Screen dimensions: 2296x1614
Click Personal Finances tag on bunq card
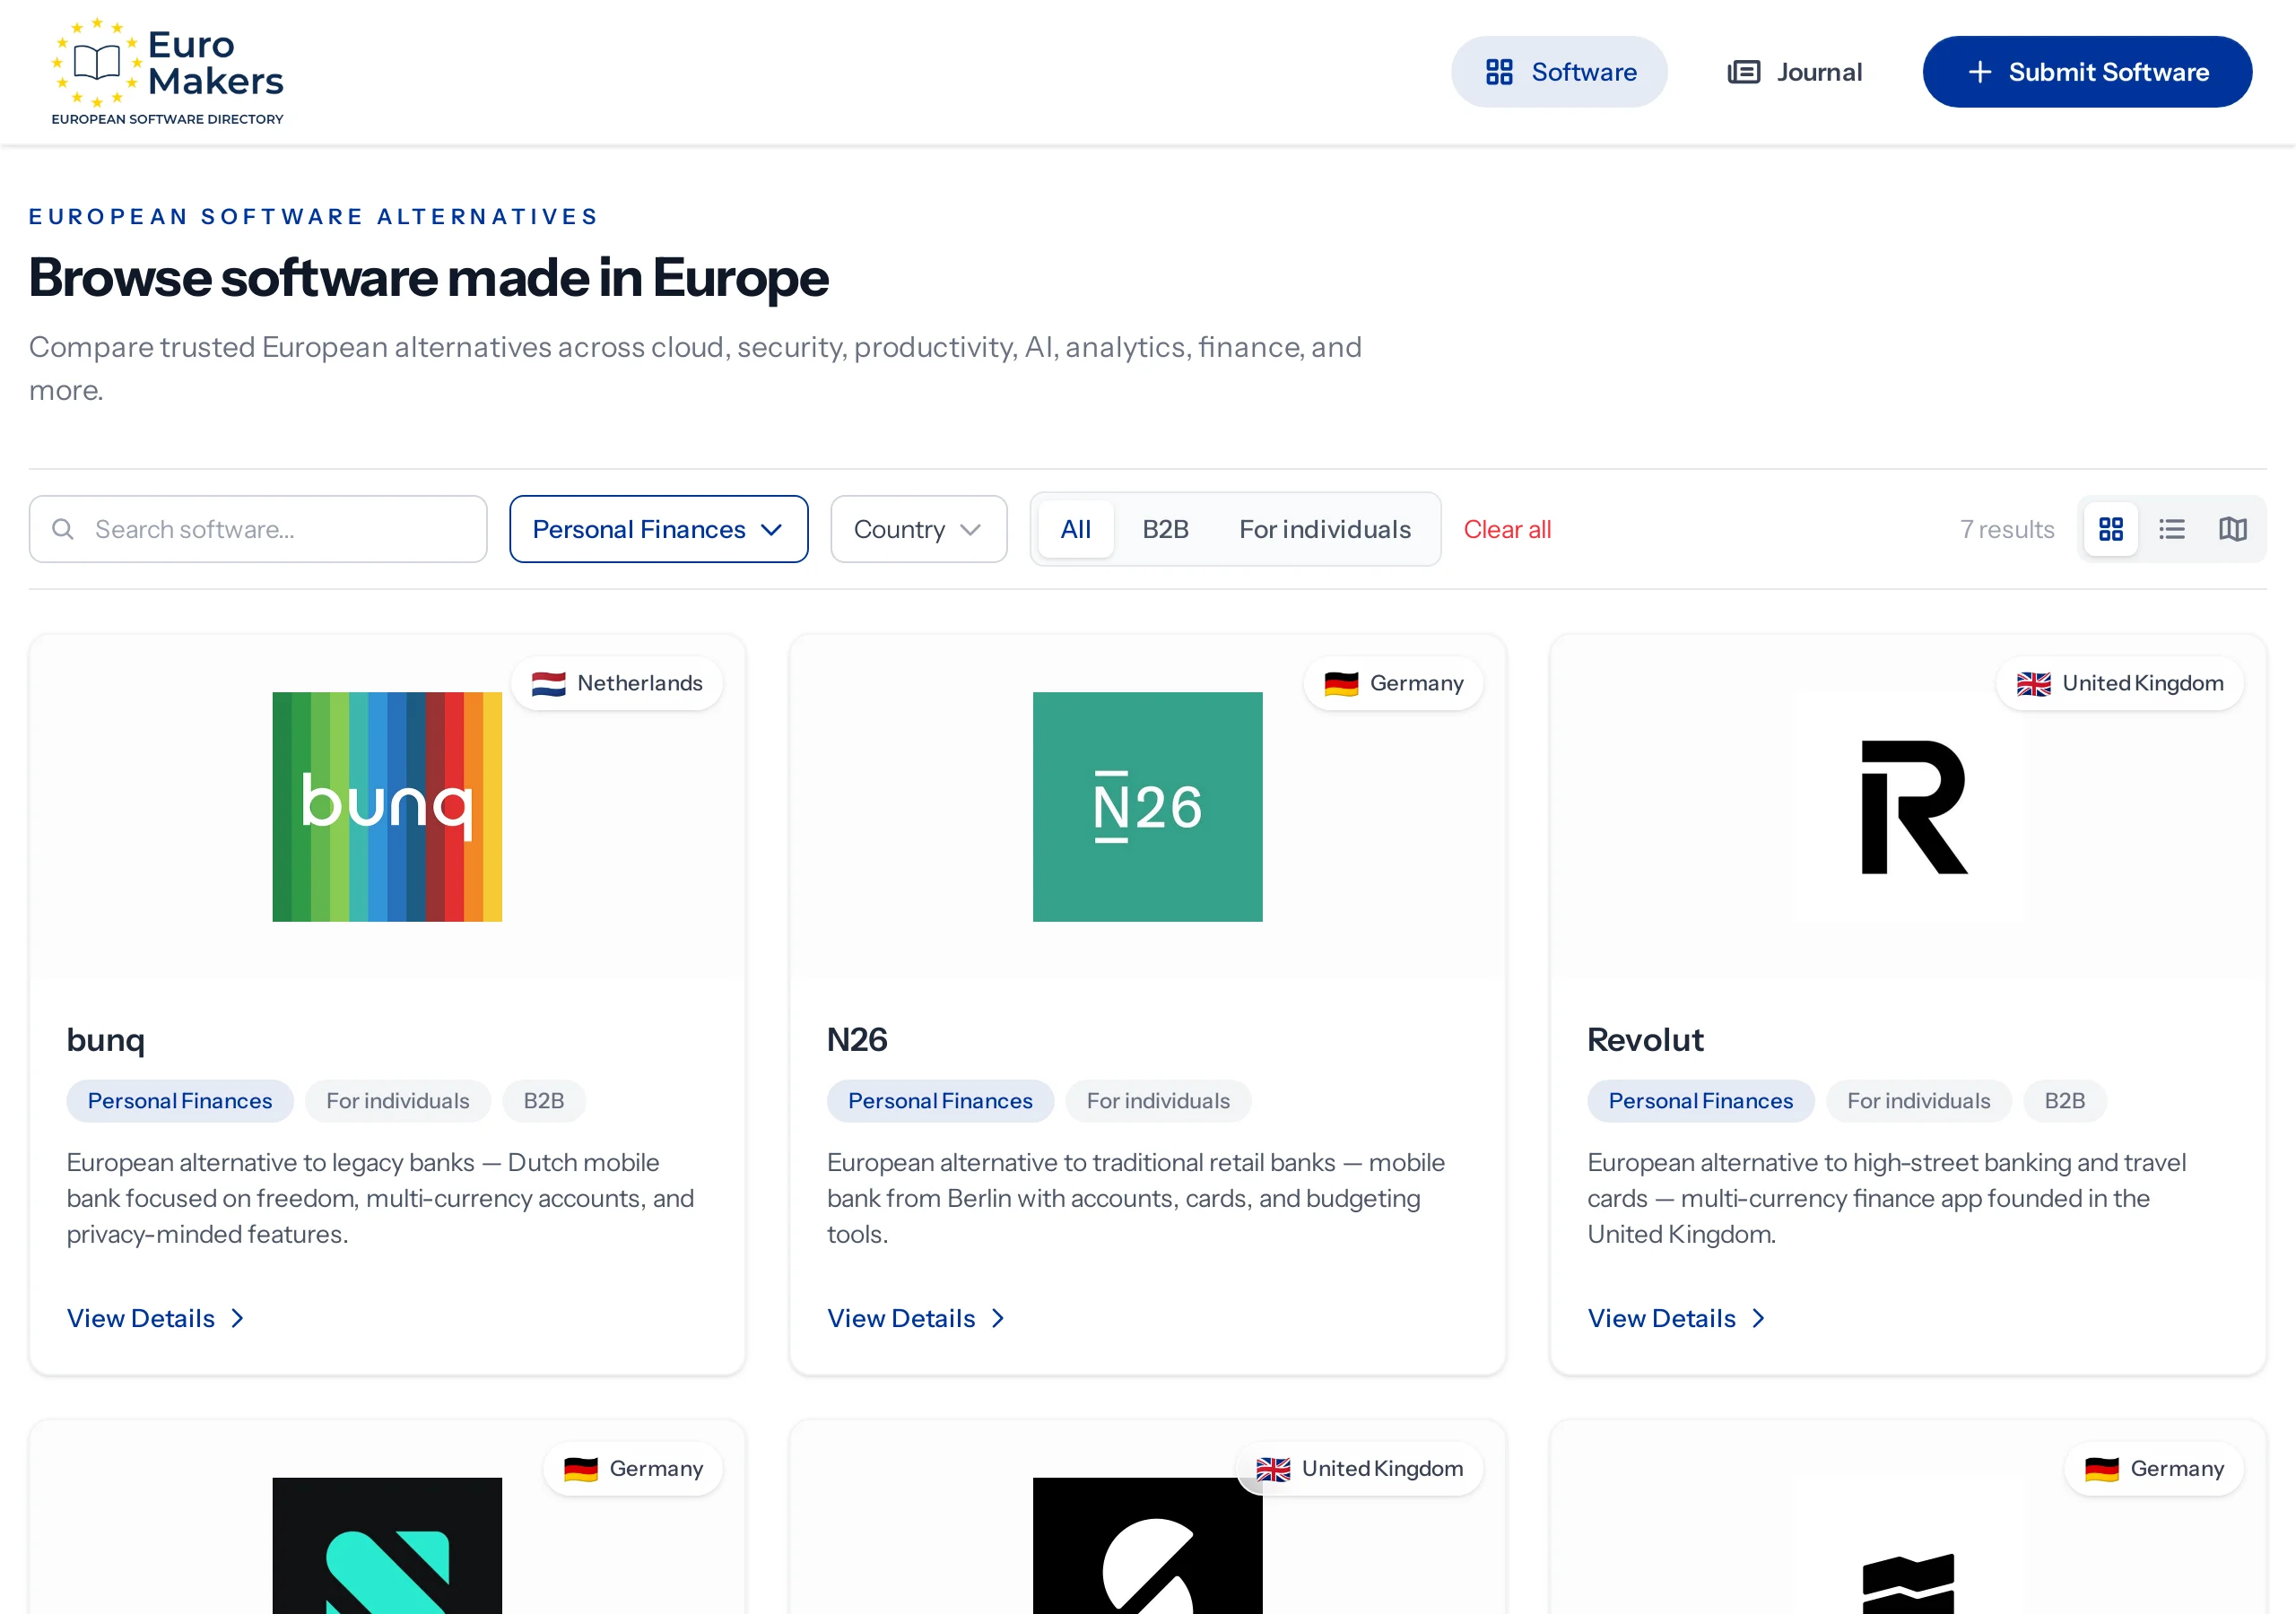point(180,1101)
